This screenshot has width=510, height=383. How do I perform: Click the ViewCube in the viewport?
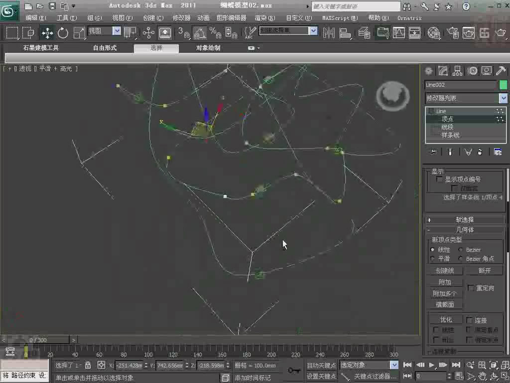point(393,96)
